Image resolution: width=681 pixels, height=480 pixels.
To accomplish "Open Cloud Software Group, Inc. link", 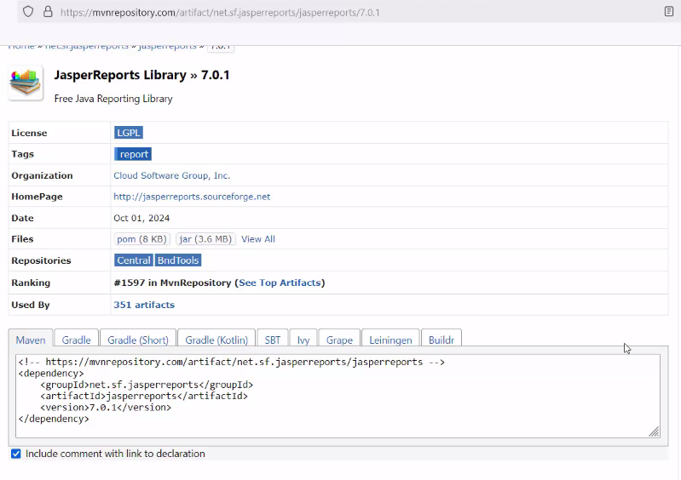I will coord(171,175).
